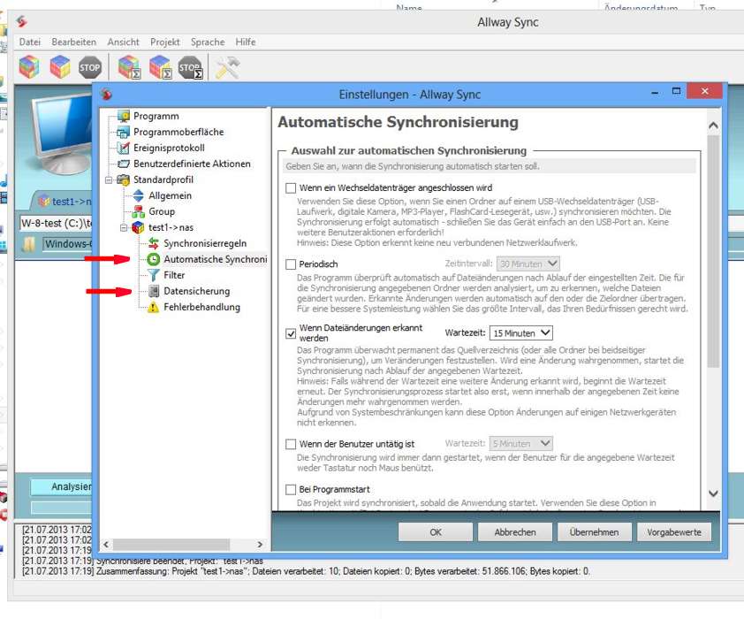This screenshot has width=744, height=619.
Task: Collapse the test1->nas tree node
Action: (x=124, y=228)
